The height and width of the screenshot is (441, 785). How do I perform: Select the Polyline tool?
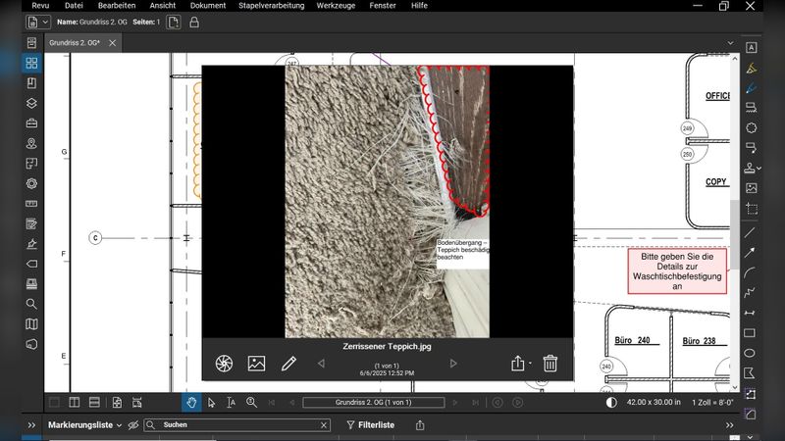pos(750,292)
